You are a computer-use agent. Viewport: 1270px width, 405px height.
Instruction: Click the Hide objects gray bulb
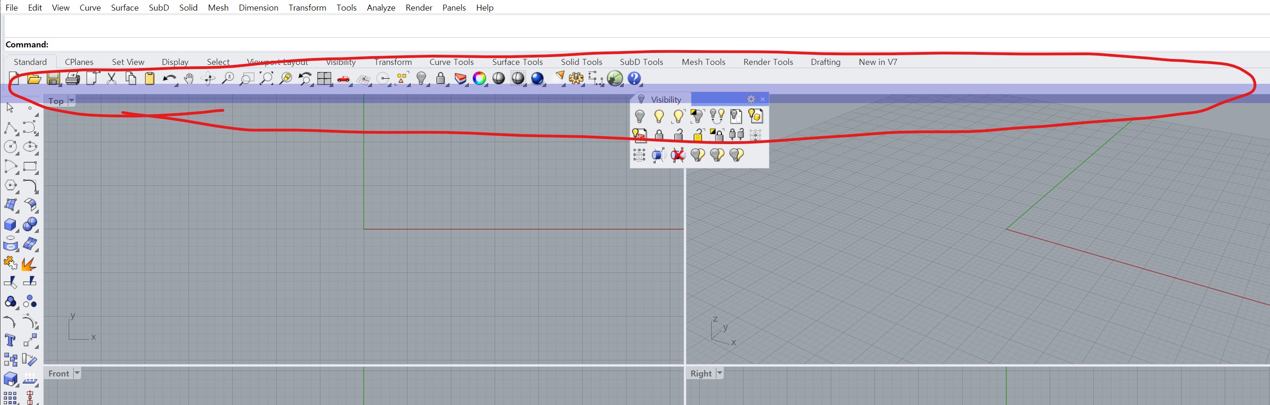[639, 116]
